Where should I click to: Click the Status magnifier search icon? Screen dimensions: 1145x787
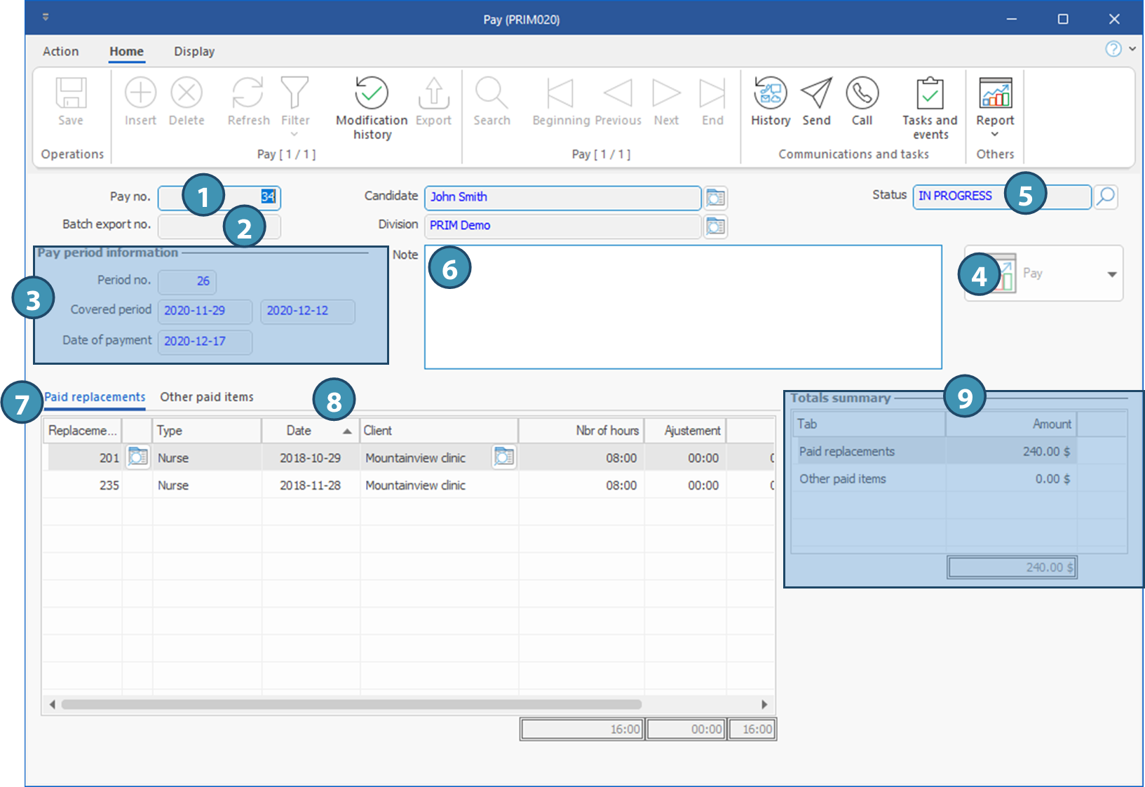[x=1106, y=197]
